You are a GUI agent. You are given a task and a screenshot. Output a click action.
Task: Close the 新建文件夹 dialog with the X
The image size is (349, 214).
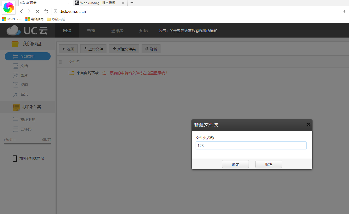pos(309,124)
